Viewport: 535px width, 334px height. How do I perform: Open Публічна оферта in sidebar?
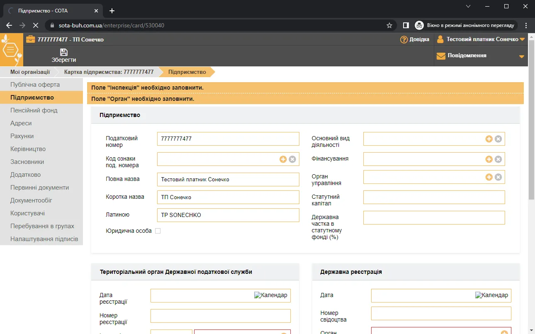pos(41,85)
